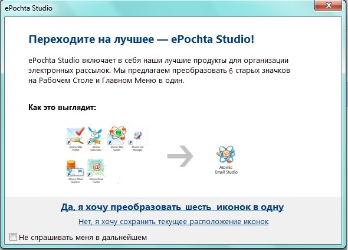The image size is (348, 250).
Task: Click the Atomic Mail Verifier icon
Action: [75, 135]
